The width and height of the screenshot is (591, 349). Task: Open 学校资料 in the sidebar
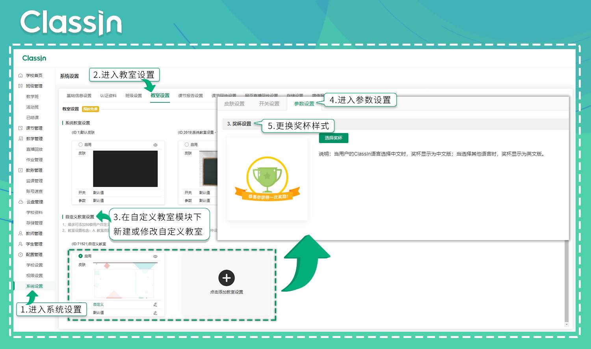tap(34, 213)
